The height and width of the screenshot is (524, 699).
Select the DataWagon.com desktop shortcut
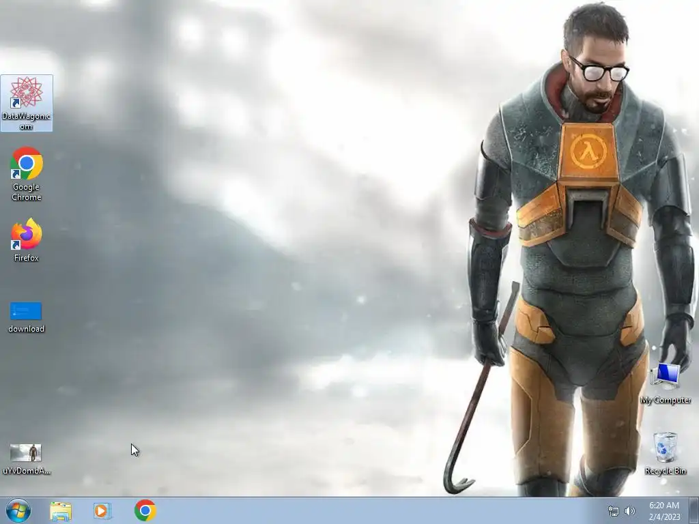pyautogui.click(x=27, y=103)
